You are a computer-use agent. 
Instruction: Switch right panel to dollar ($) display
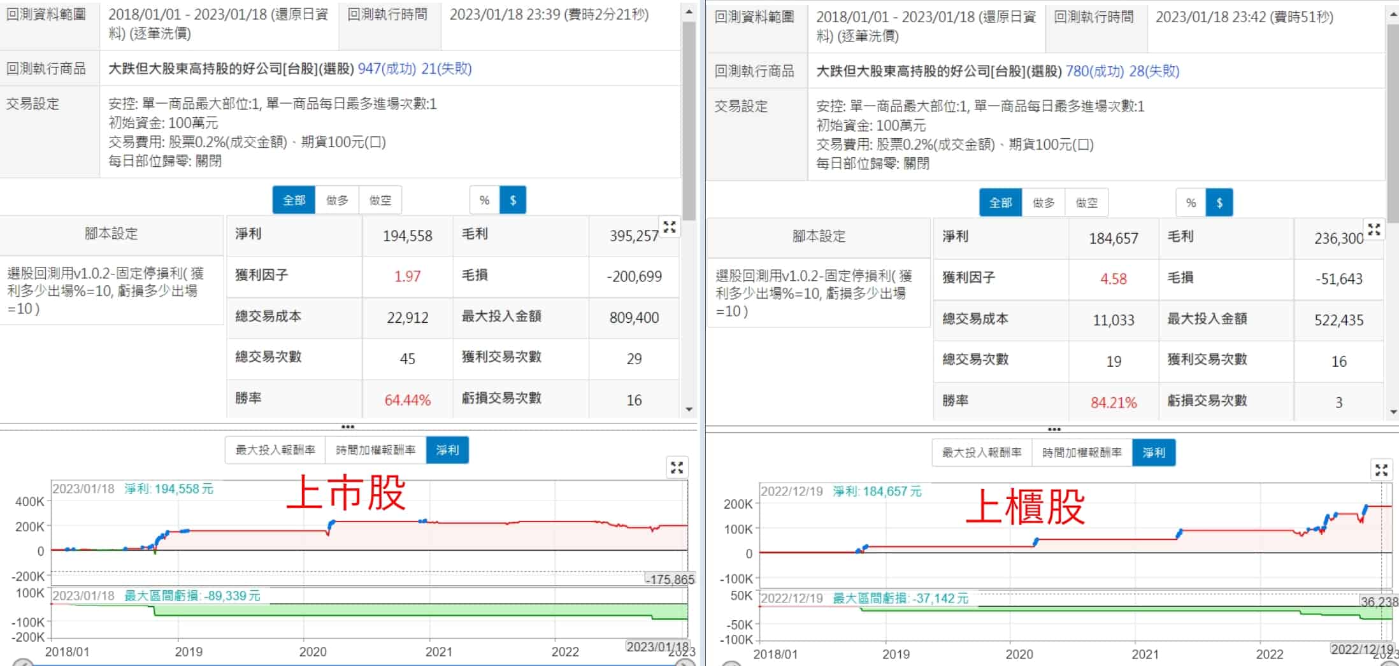[1219, 203]
